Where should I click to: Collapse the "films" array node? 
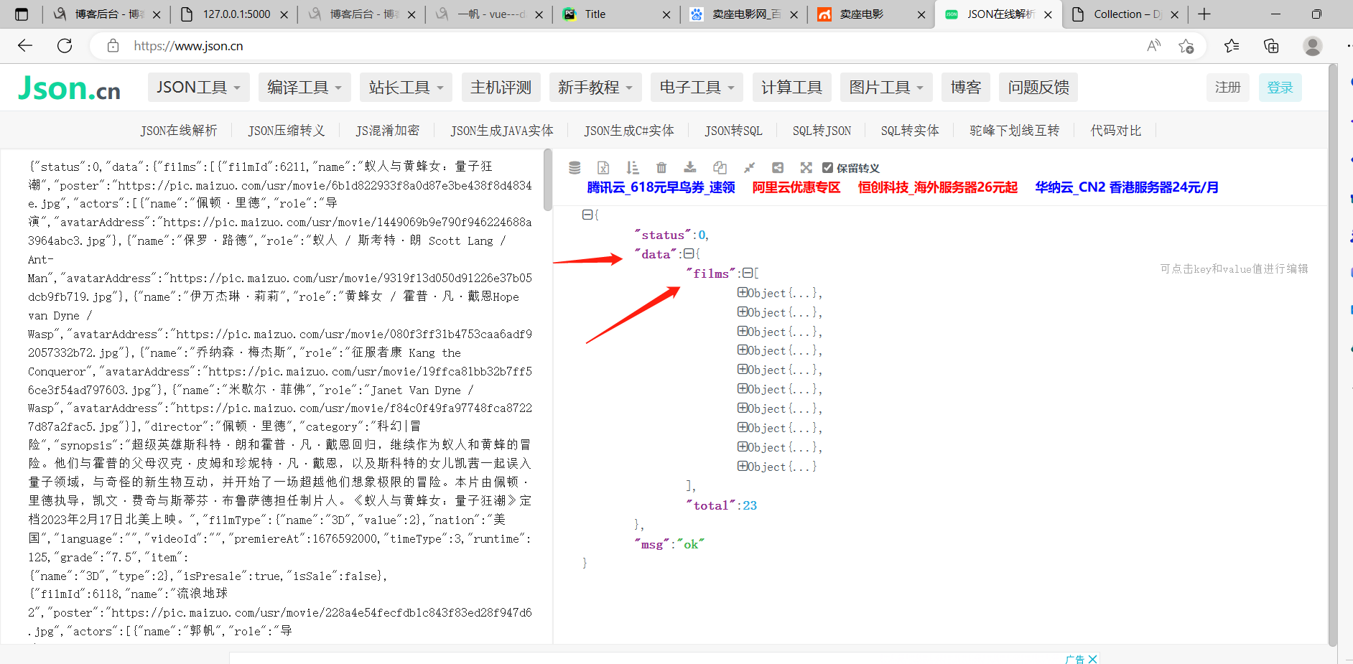tap(747, 273)
